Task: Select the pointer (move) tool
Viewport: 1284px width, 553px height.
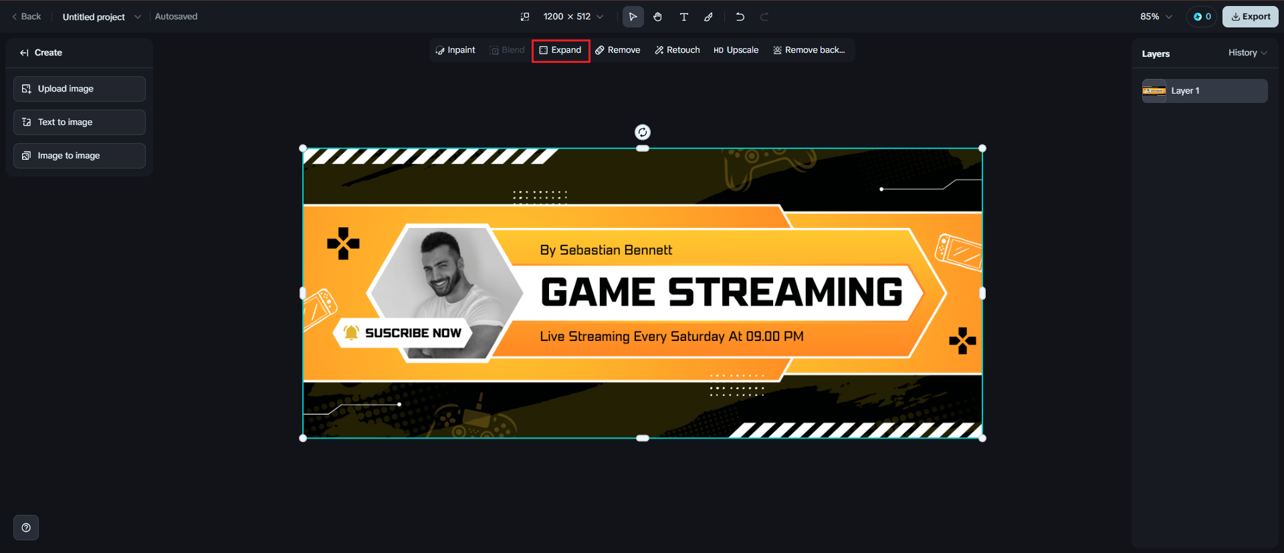Action: coord(633,17)
